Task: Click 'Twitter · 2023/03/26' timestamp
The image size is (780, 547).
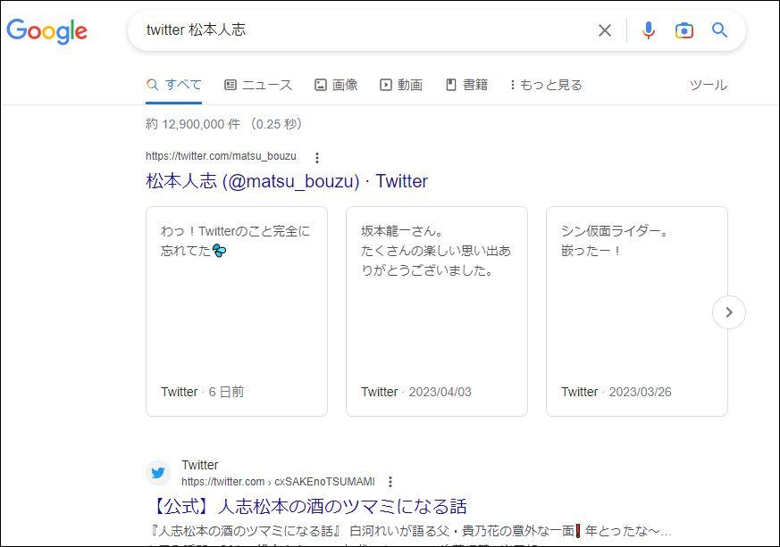Action: click(x=616, y=392)
